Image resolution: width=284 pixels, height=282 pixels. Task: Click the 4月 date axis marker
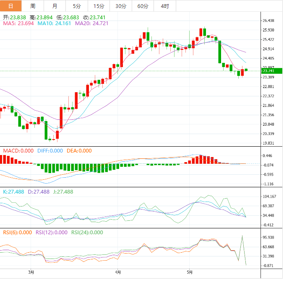click(x=118, y=272)
